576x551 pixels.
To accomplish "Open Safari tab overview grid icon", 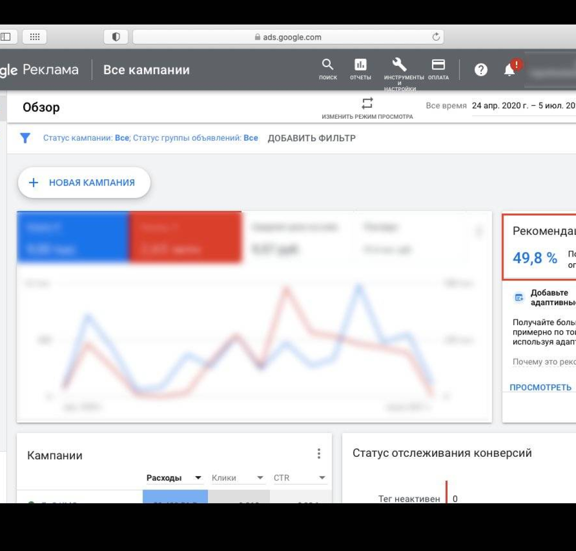I will point(35,37).
